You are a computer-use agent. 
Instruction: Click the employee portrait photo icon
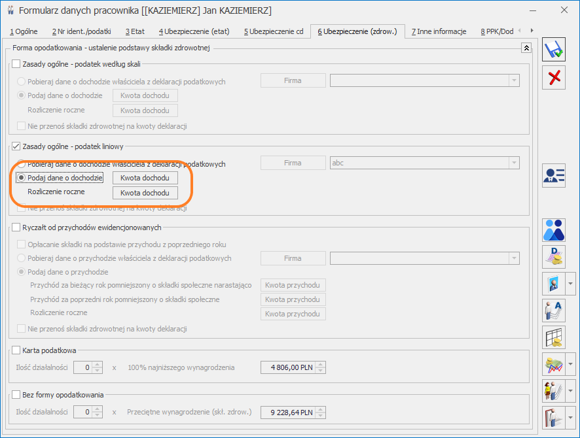coord(554,284)
